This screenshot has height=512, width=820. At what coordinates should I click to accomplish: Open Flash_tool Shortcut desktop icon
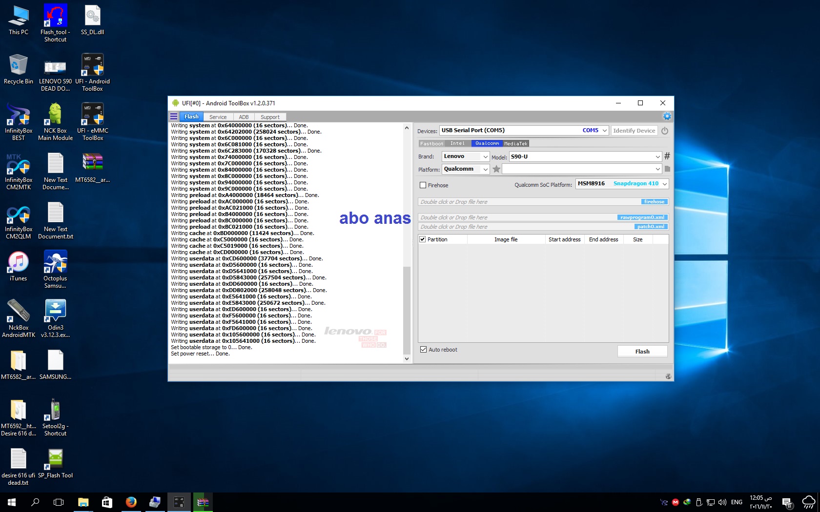click(55, 23)
